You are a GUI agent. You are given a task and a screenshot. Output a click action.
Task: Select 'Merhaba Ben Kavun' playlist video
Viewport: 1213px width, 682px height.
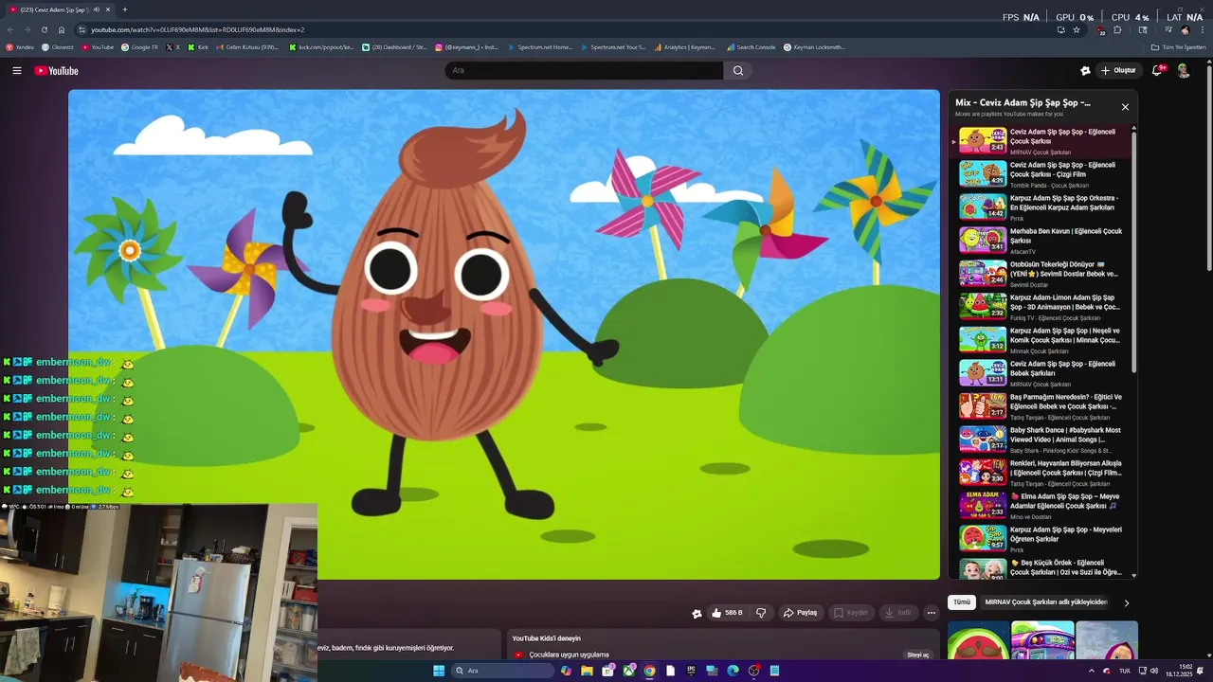coord(1041,240)
